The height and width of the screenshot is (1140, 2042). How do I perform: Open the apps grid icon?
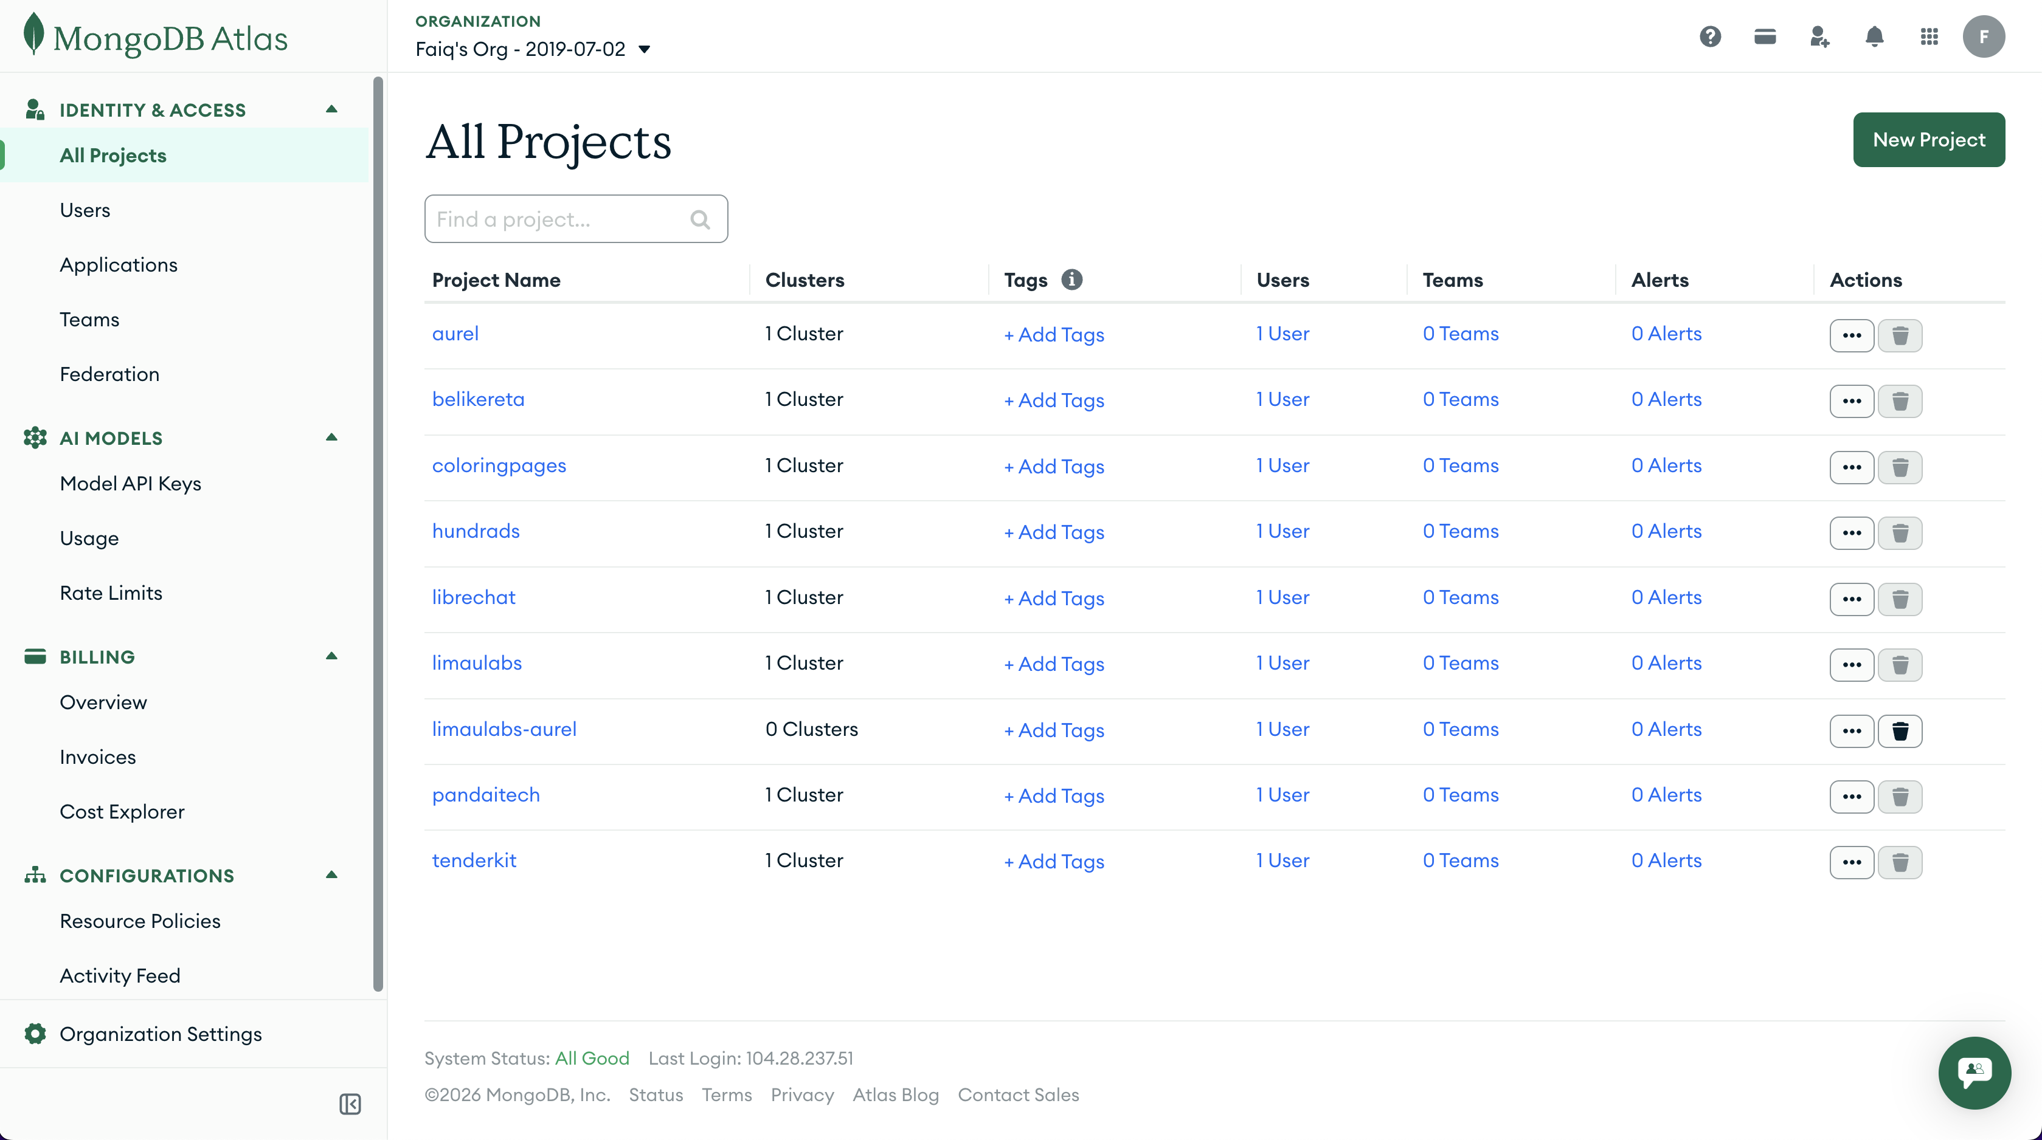1929,36
